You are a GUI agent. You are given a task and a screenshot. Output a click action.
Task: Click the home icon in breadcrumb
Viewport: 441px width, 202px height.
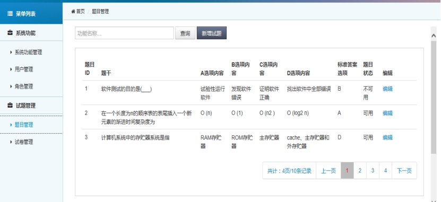[73, 12]
